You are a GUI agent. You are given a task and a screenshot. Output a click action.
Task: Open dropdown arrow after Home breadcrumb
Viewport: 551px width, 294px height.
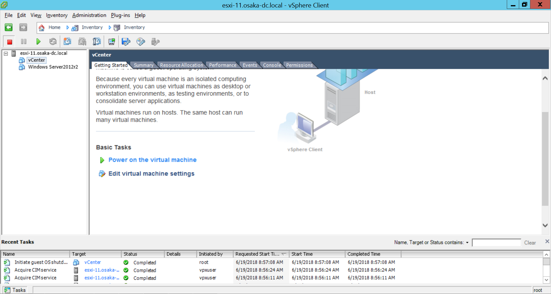tap(68, 28)
